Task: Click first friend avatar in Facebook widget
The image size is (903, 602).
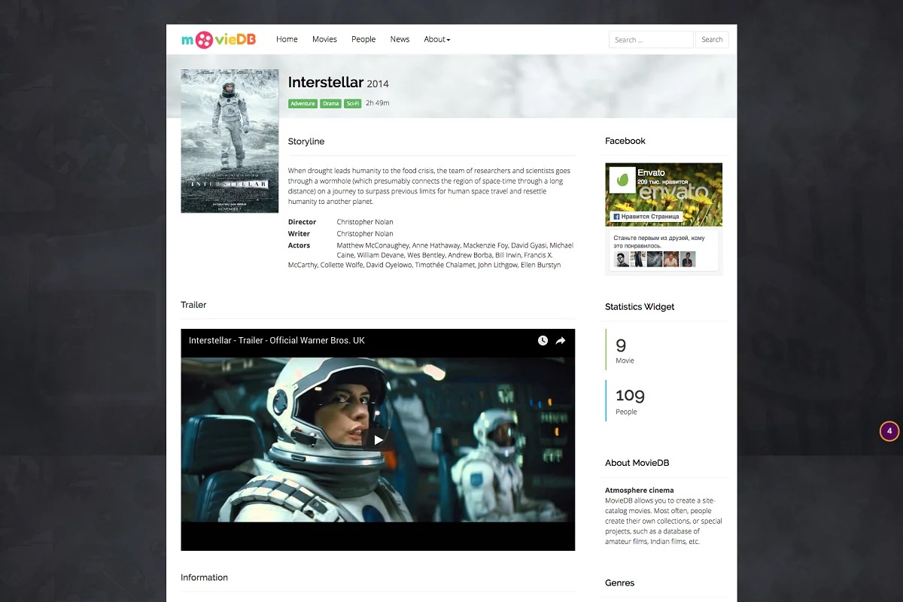Action: (x=622, y=260)
